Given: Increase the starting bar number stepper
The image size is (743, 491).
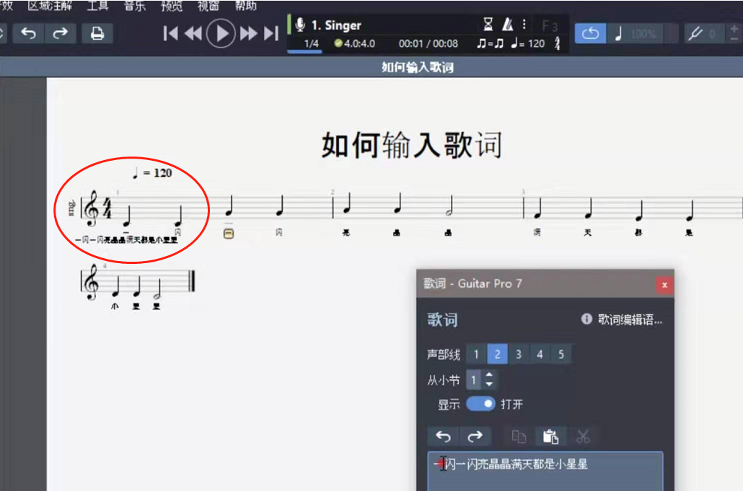Looking at the screenshot, I should pos(489,375).
